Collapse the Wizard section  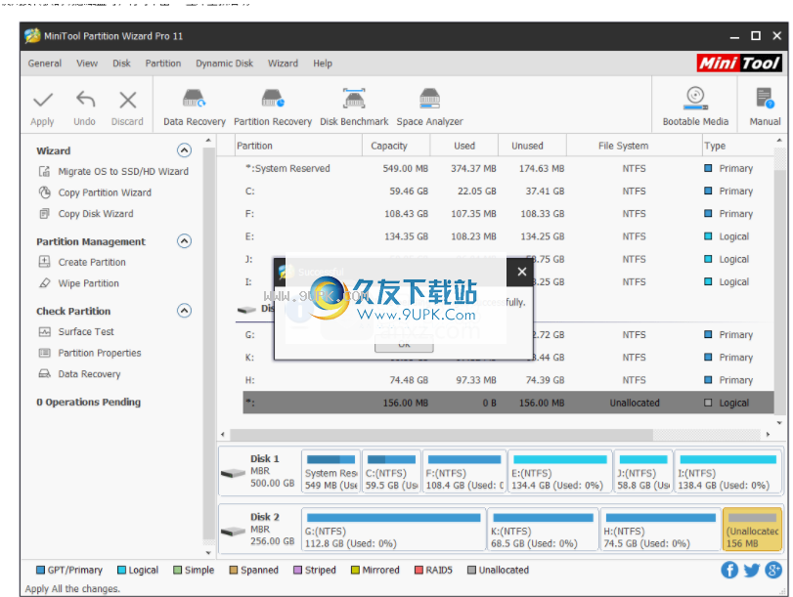(184, 150)
